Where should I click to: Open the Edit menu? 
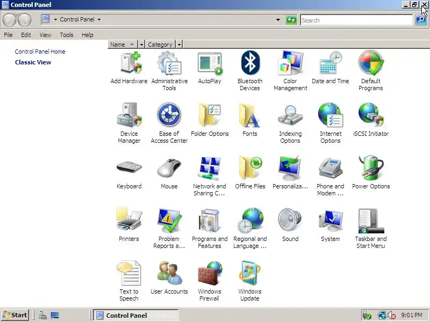26,35
